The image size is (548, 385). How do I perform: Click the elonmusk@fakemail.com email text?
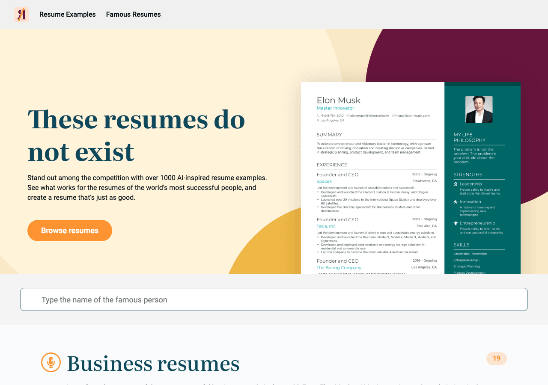(369, 115)
